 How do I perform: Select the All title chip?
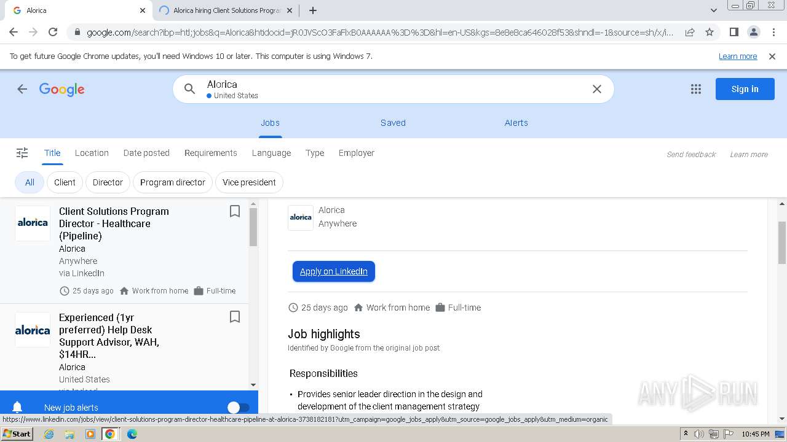coord(30,182)
